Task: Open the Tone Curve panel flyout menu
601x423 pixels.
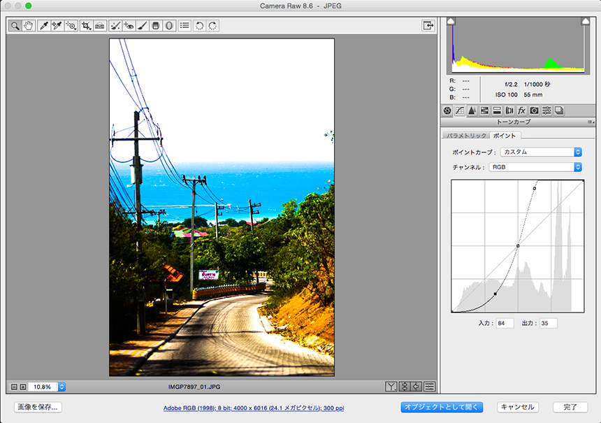Action: (591, 122)
